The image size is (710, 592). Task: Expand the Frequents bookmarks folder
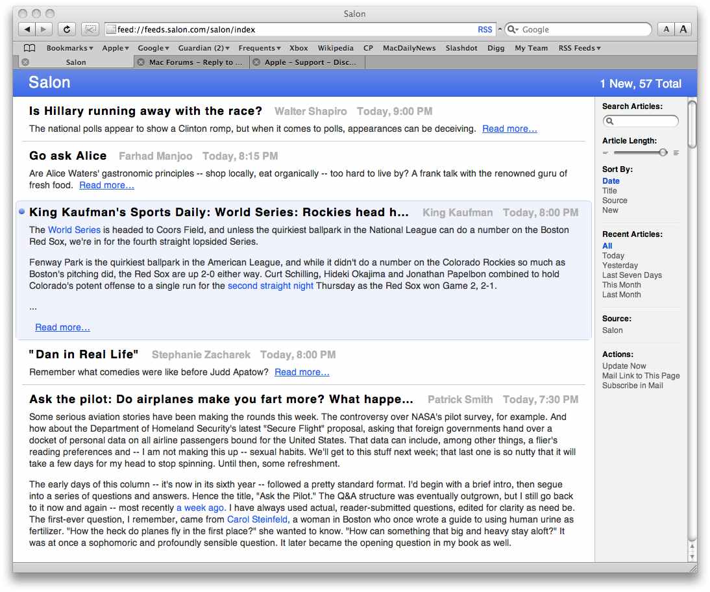tap(260, 48)
